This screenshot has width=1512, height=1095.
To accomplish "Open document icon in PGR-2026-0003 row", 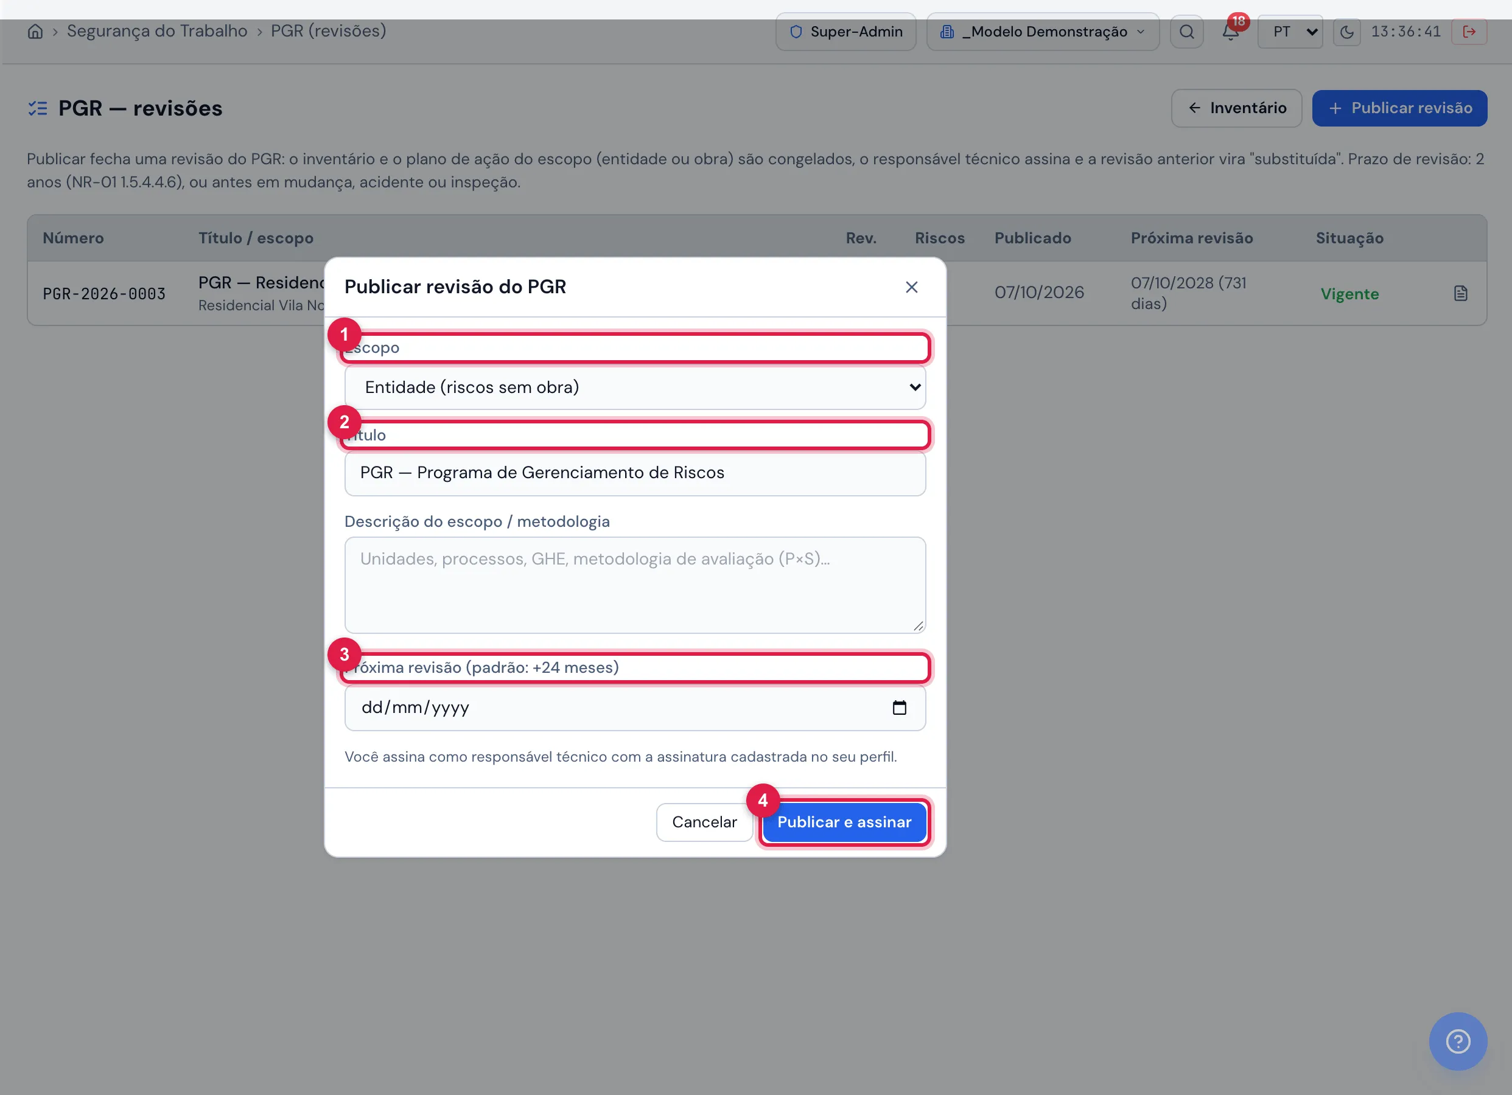I will [x=1461, y=293].
